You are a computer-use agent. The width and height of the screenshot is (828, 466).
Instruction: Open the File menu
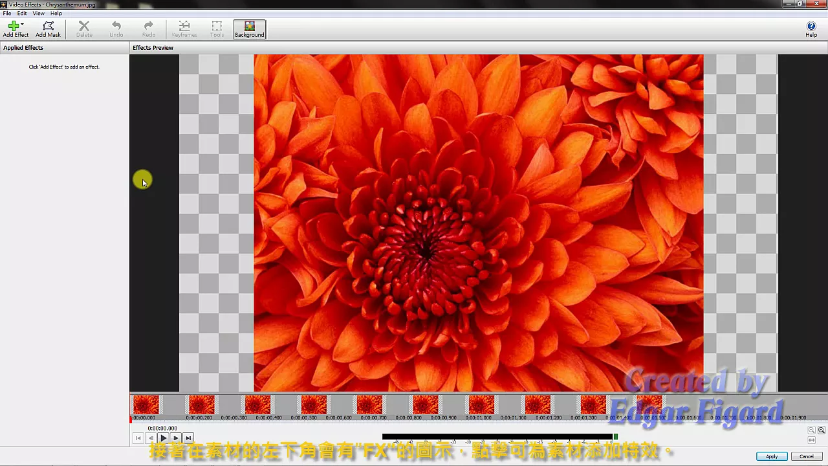6,13
